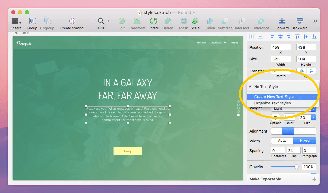Zoom out with the minus button
Viewport: 328px width, 193px height.
point(93,21)
